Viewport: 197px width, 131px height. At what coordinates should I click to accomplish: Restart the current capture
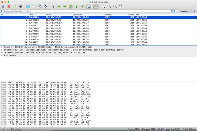pyautogui.click(x=15, y=6)
